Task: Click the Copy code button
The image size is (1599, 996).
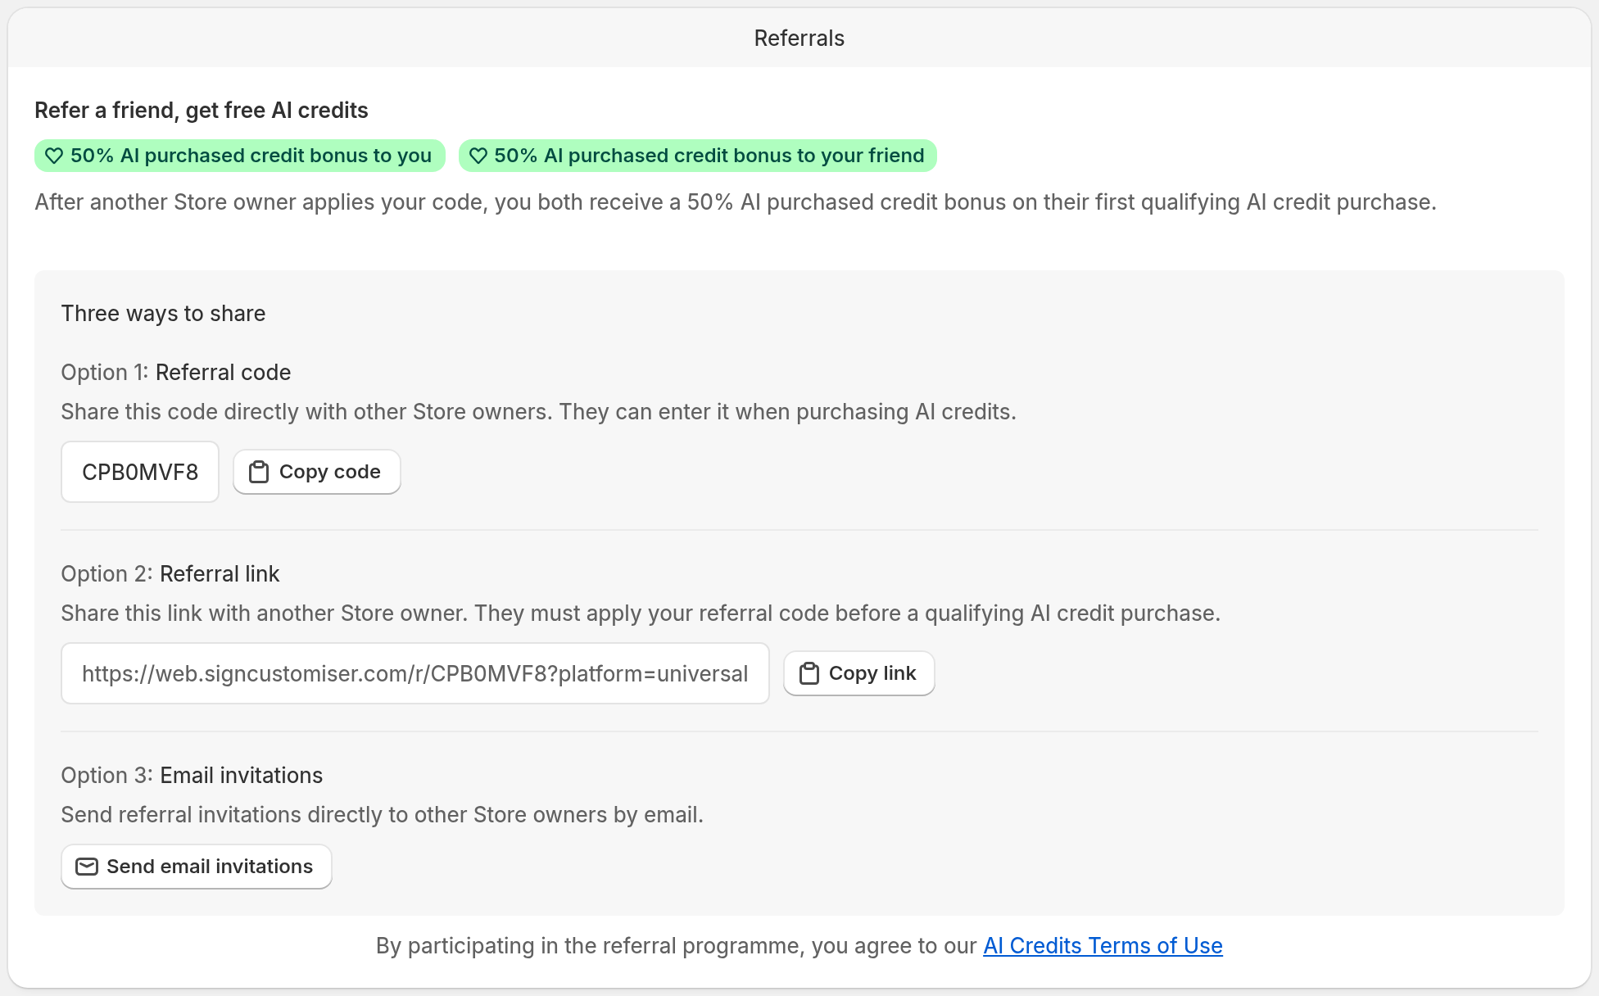Action: tap(317, 472)
